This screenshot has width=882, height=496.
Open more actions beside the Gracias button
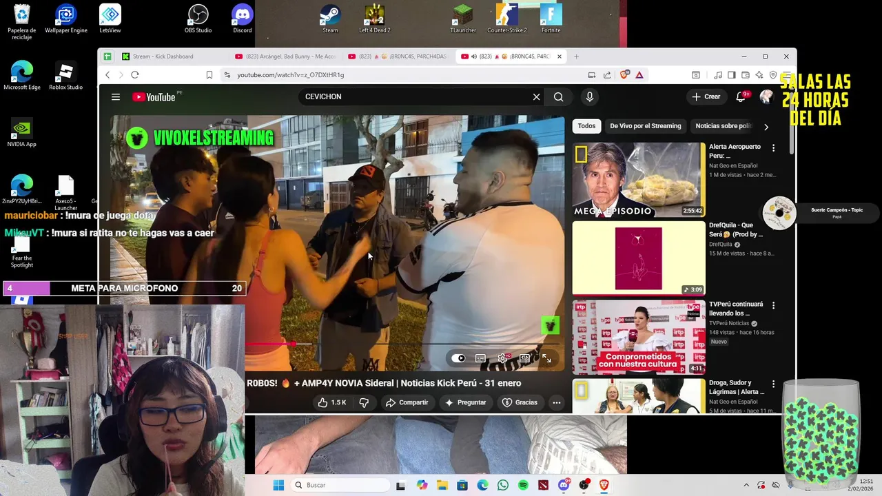tap(557, 402)
